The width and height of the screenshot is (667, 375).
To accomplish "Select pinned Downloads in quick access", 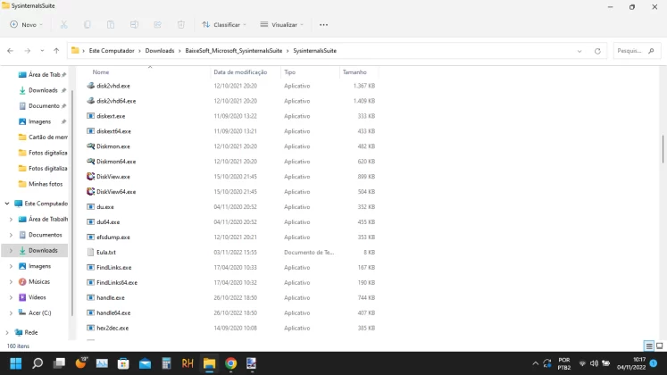I will coord(43,90).
